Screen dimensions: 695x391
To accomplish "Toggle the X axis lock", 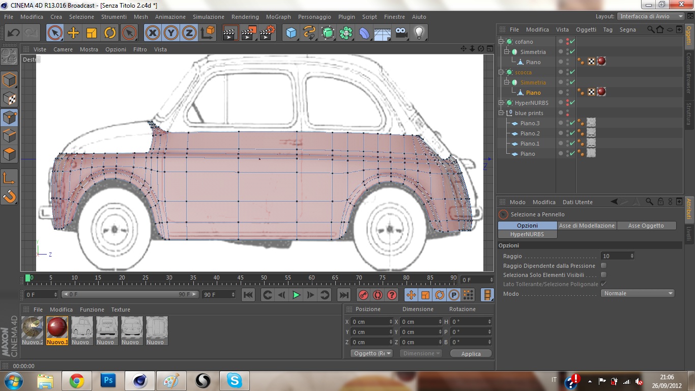I will pos(152,33).
